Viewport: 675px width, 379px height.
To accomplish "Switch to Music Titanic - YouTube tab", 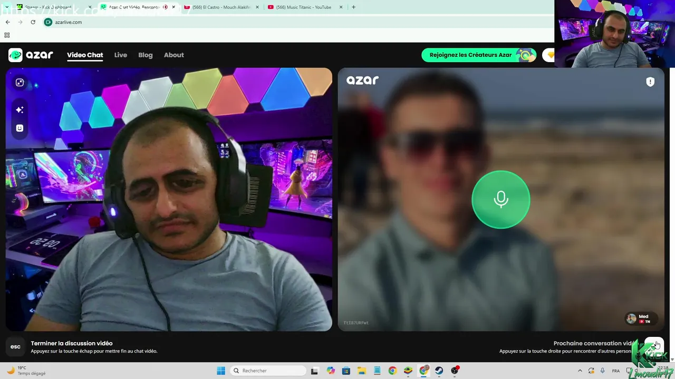I will [305, 7].
